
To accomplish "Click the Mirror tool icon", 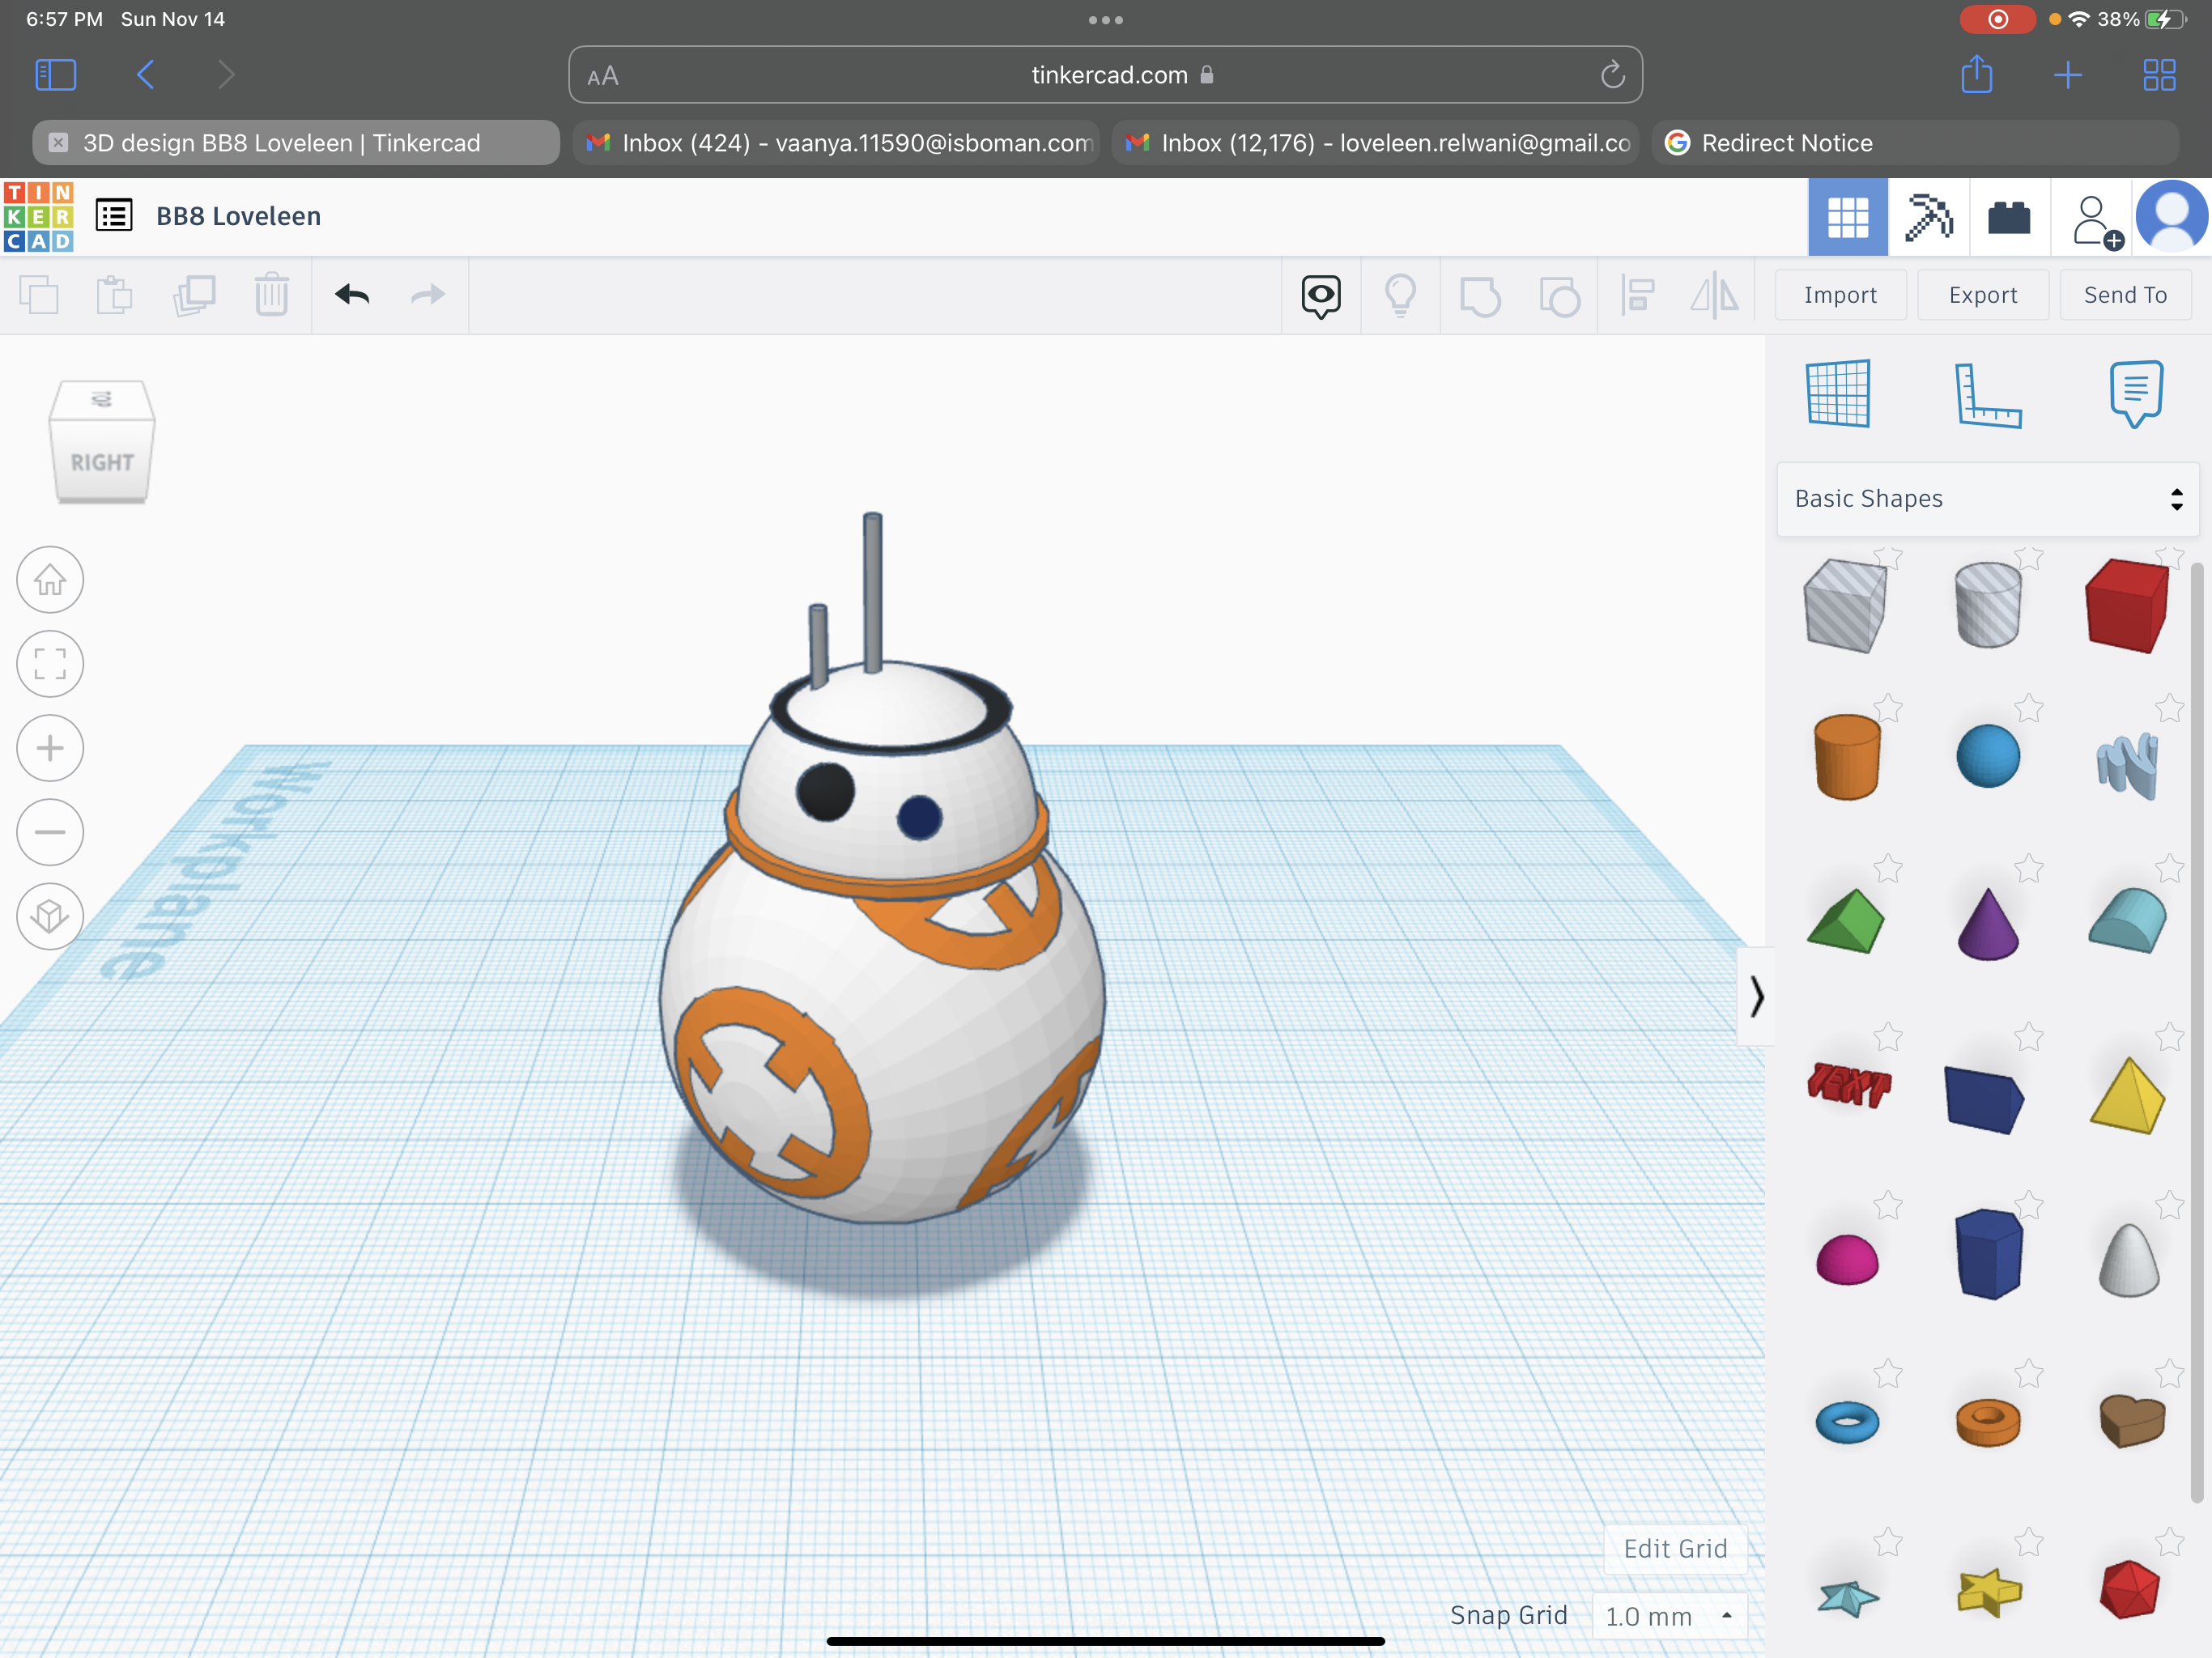I will [1714, 295].
